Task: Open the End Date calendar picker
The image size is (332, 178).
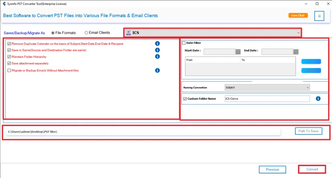Action: [296, 51]
